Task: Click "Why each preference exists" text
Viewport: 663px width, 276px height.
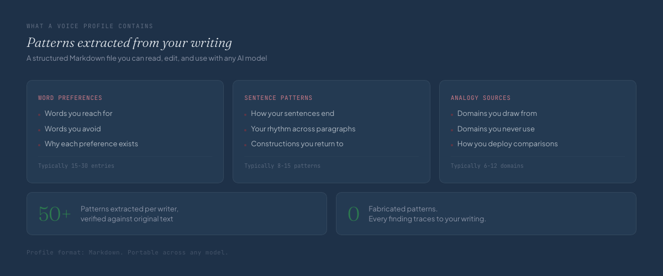Action: (91, 144)
